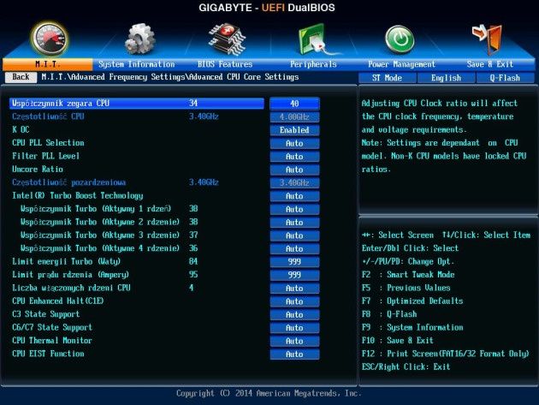Click the F8 Q-Flash help line
Viewport: 539px width, 405px height.
pyautogui.click(x=389, y=314)
